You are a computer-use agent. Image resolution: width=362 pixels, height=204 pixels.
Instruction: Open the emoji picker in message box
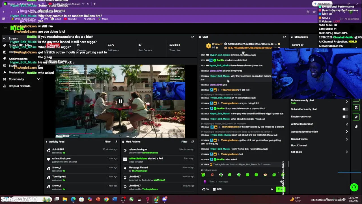tap(281, 182)
